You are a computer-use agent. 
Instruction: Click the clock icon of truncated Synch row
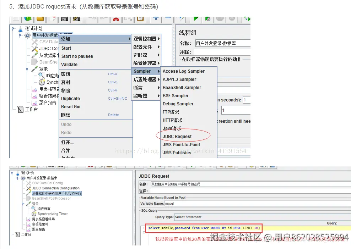42,82
